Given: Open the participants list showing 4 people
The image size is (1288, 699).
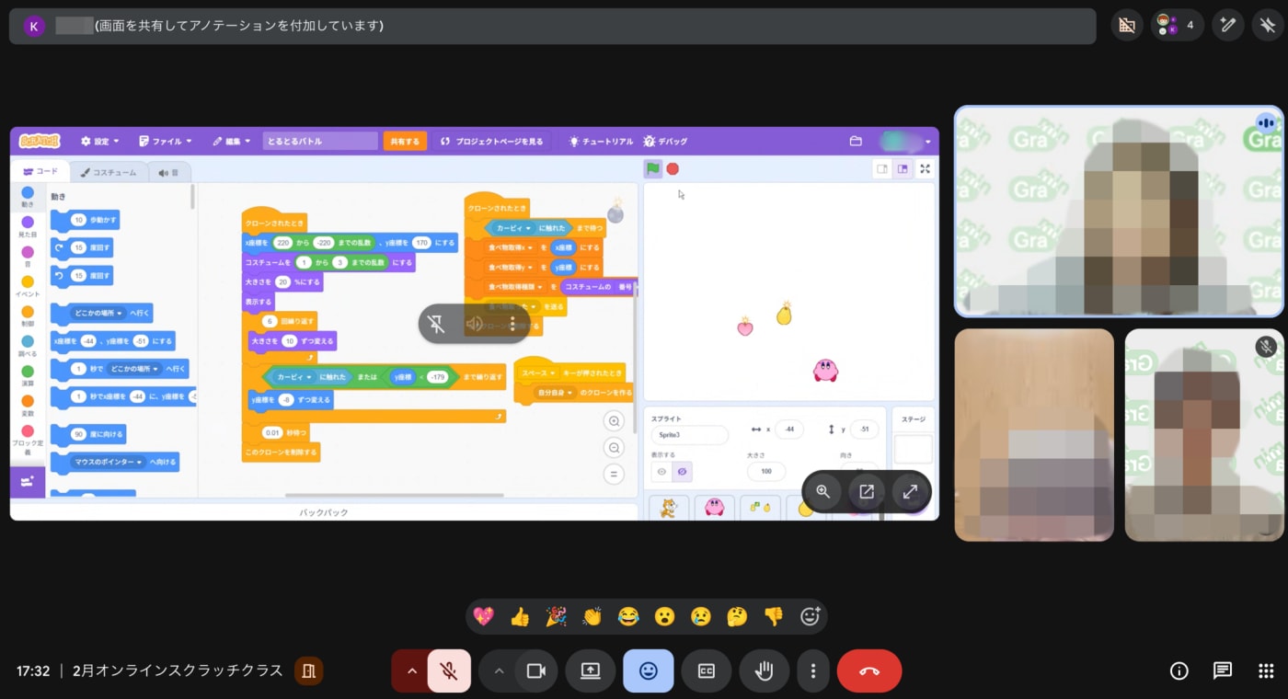Looking at the screenshot, I should coord(1177,25).
